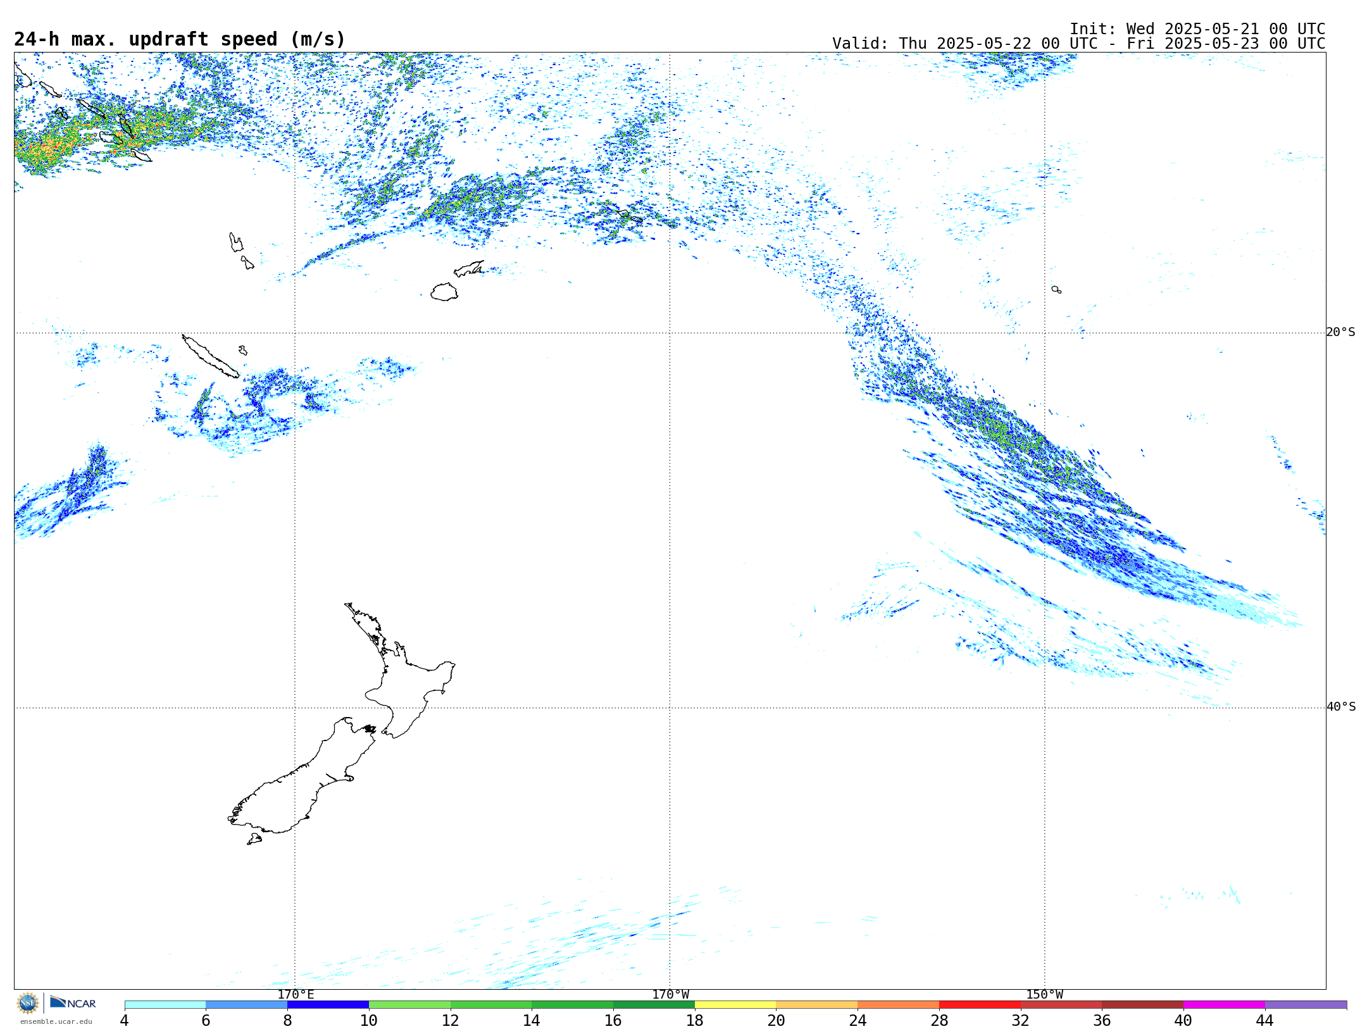Screen dimensions: 1367x1029
Task: Click the 170°E longitude label
Action: (x=296, y=994)
